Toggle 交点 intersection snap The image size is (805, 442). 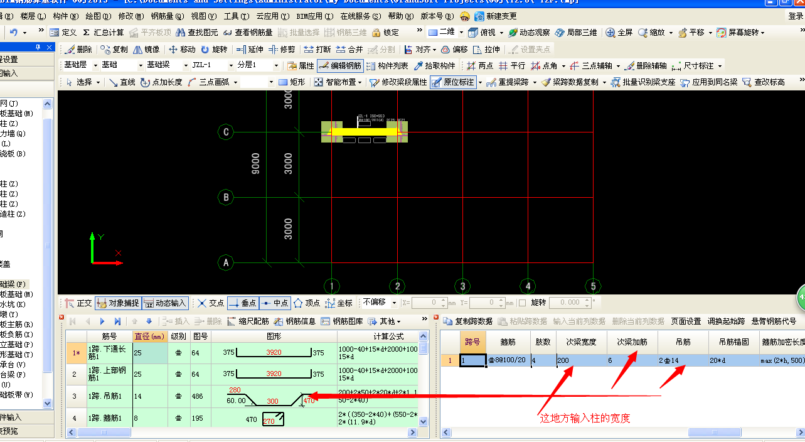210,303
